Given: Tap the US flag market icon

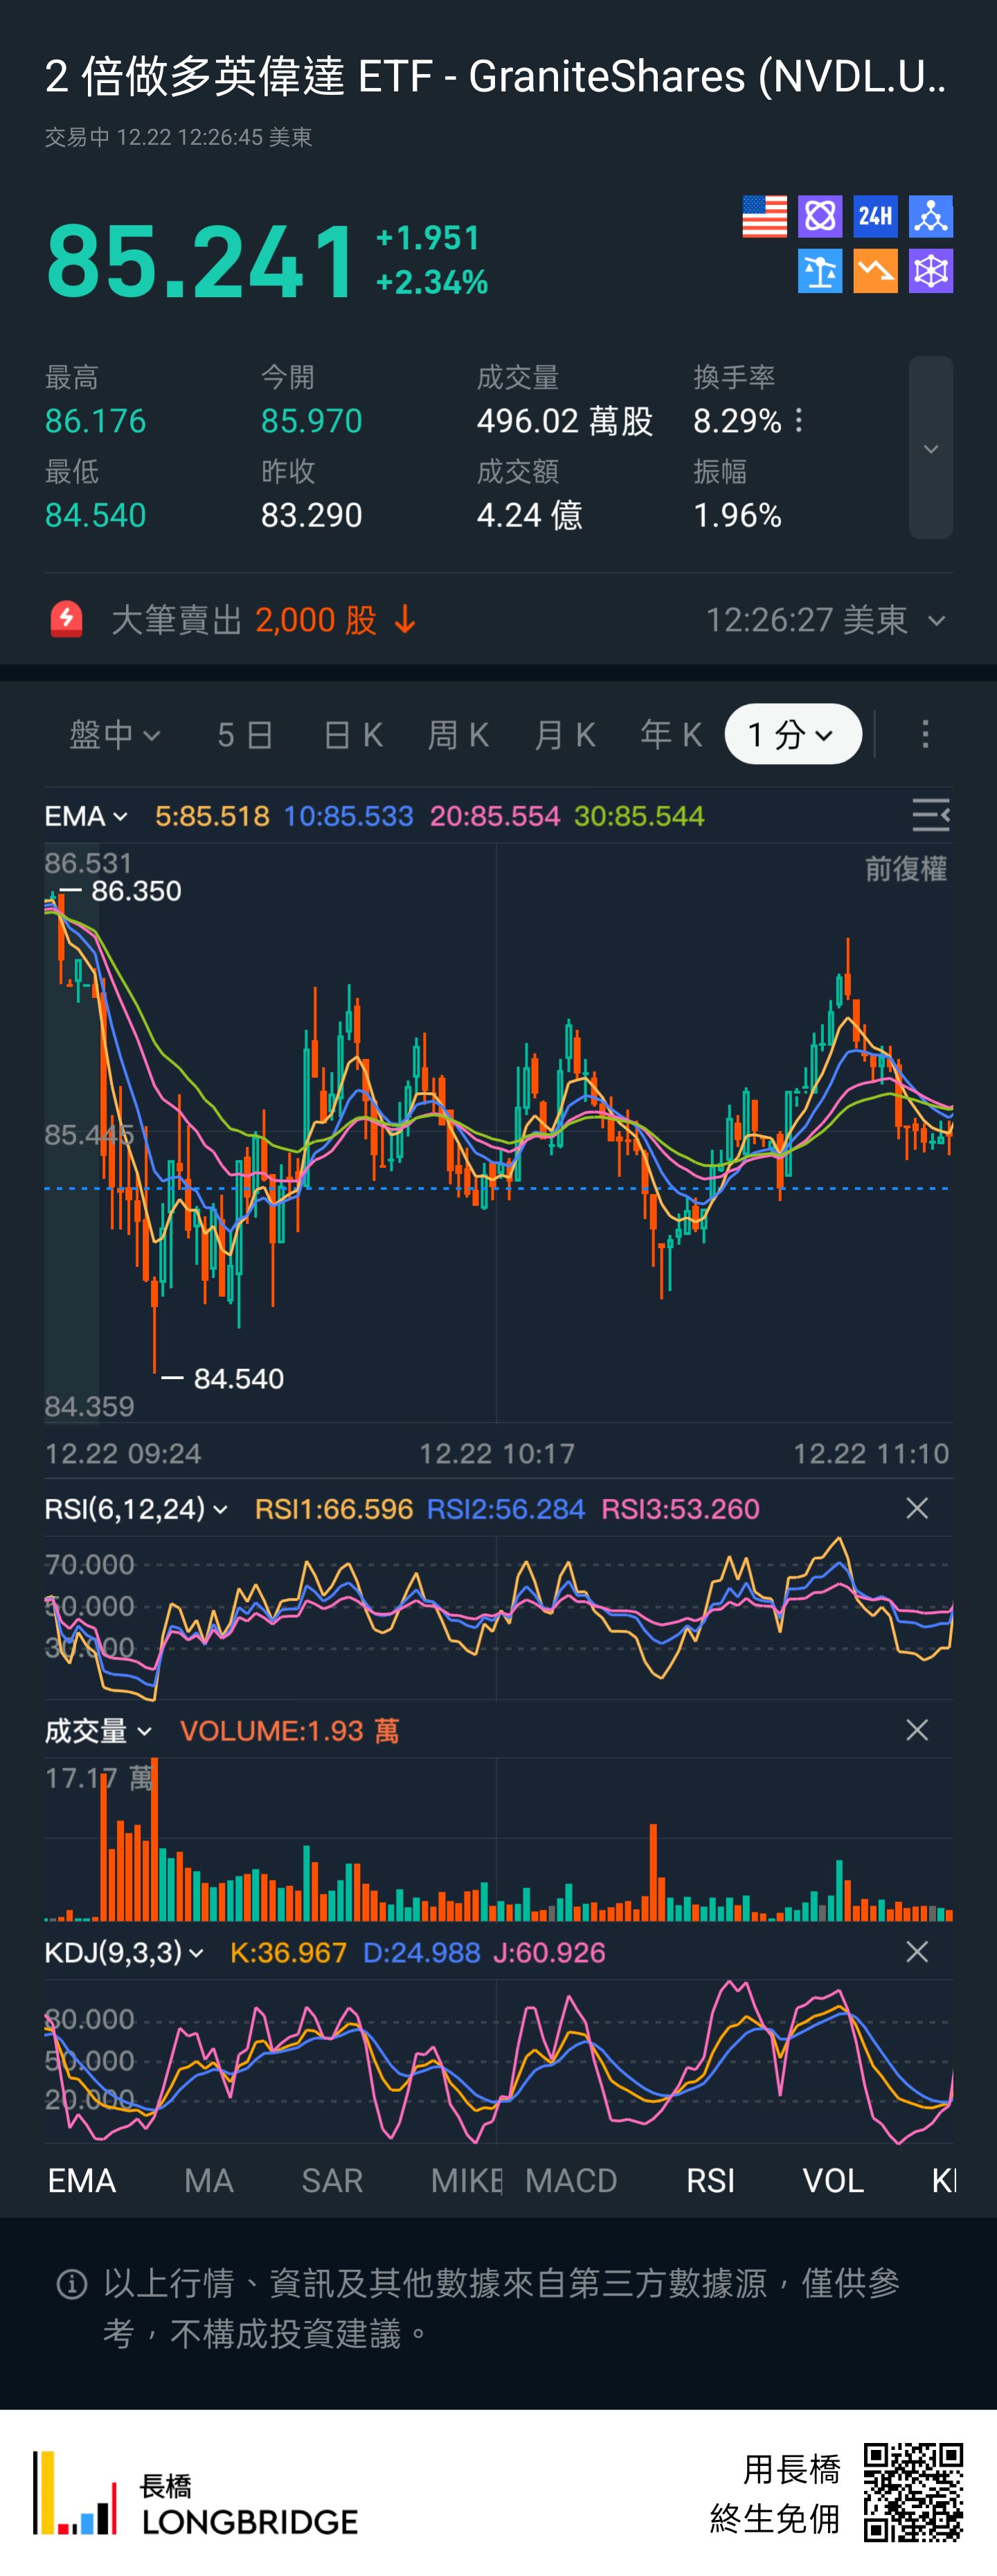Looking at the screenshot, I should click(764, 216).
